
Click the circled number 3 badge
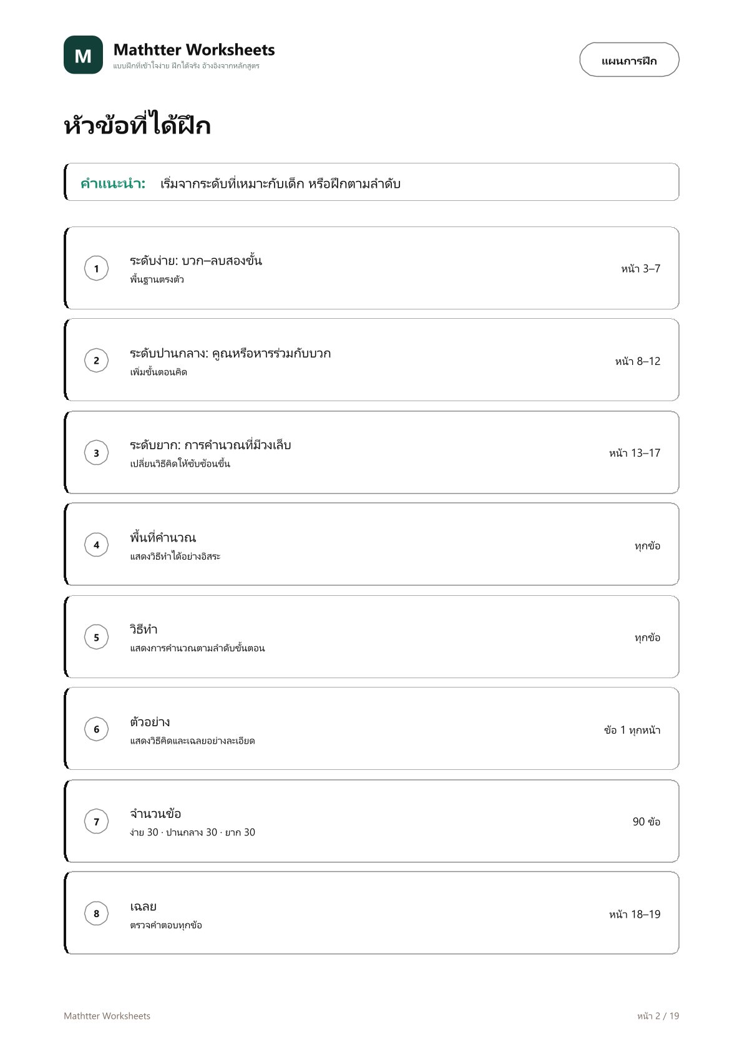(x=96, y=452)
